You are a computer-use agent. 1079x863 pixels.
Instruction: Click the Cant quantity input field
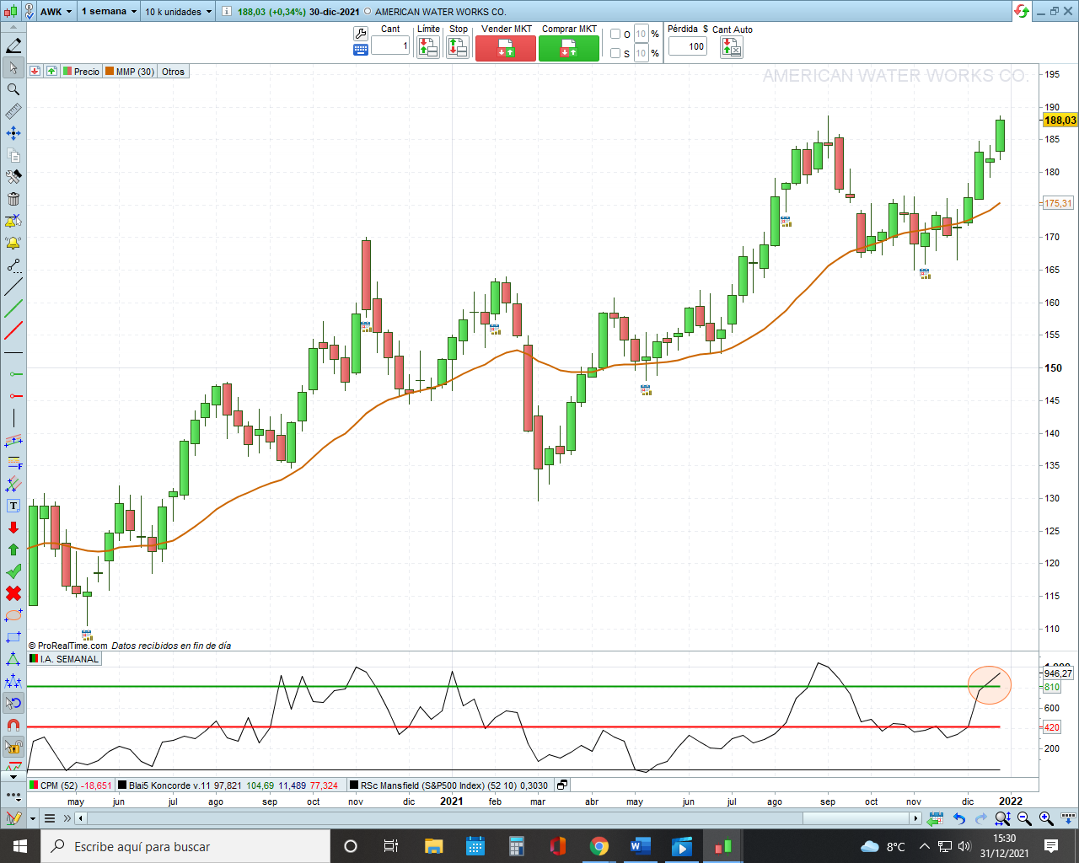point(390,46)
